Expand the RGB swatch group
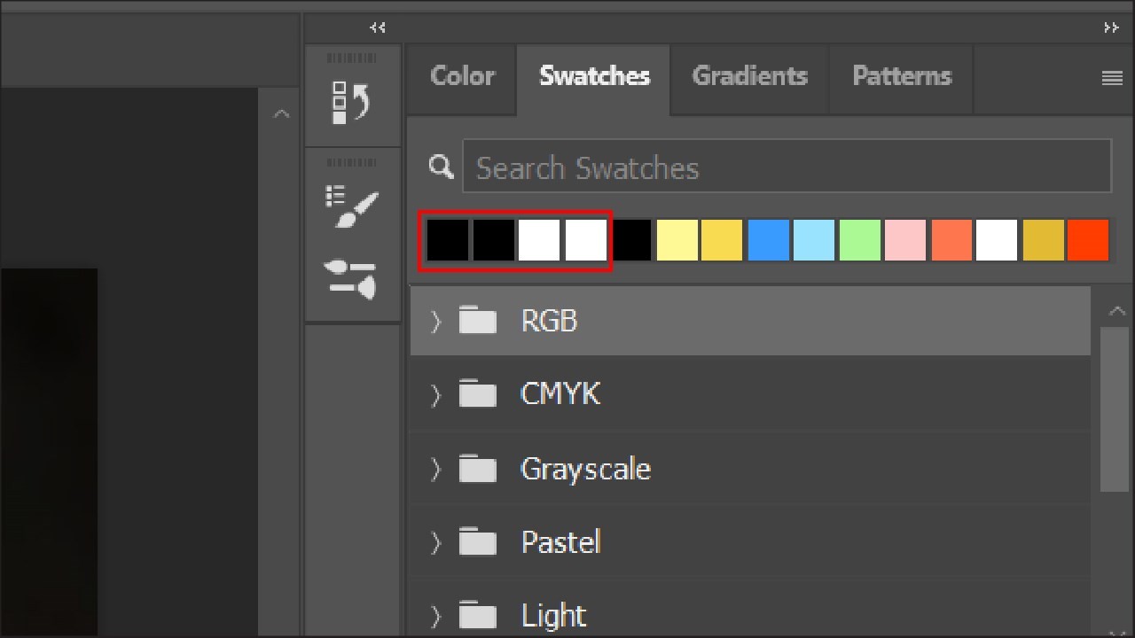 tap(434, 321)
